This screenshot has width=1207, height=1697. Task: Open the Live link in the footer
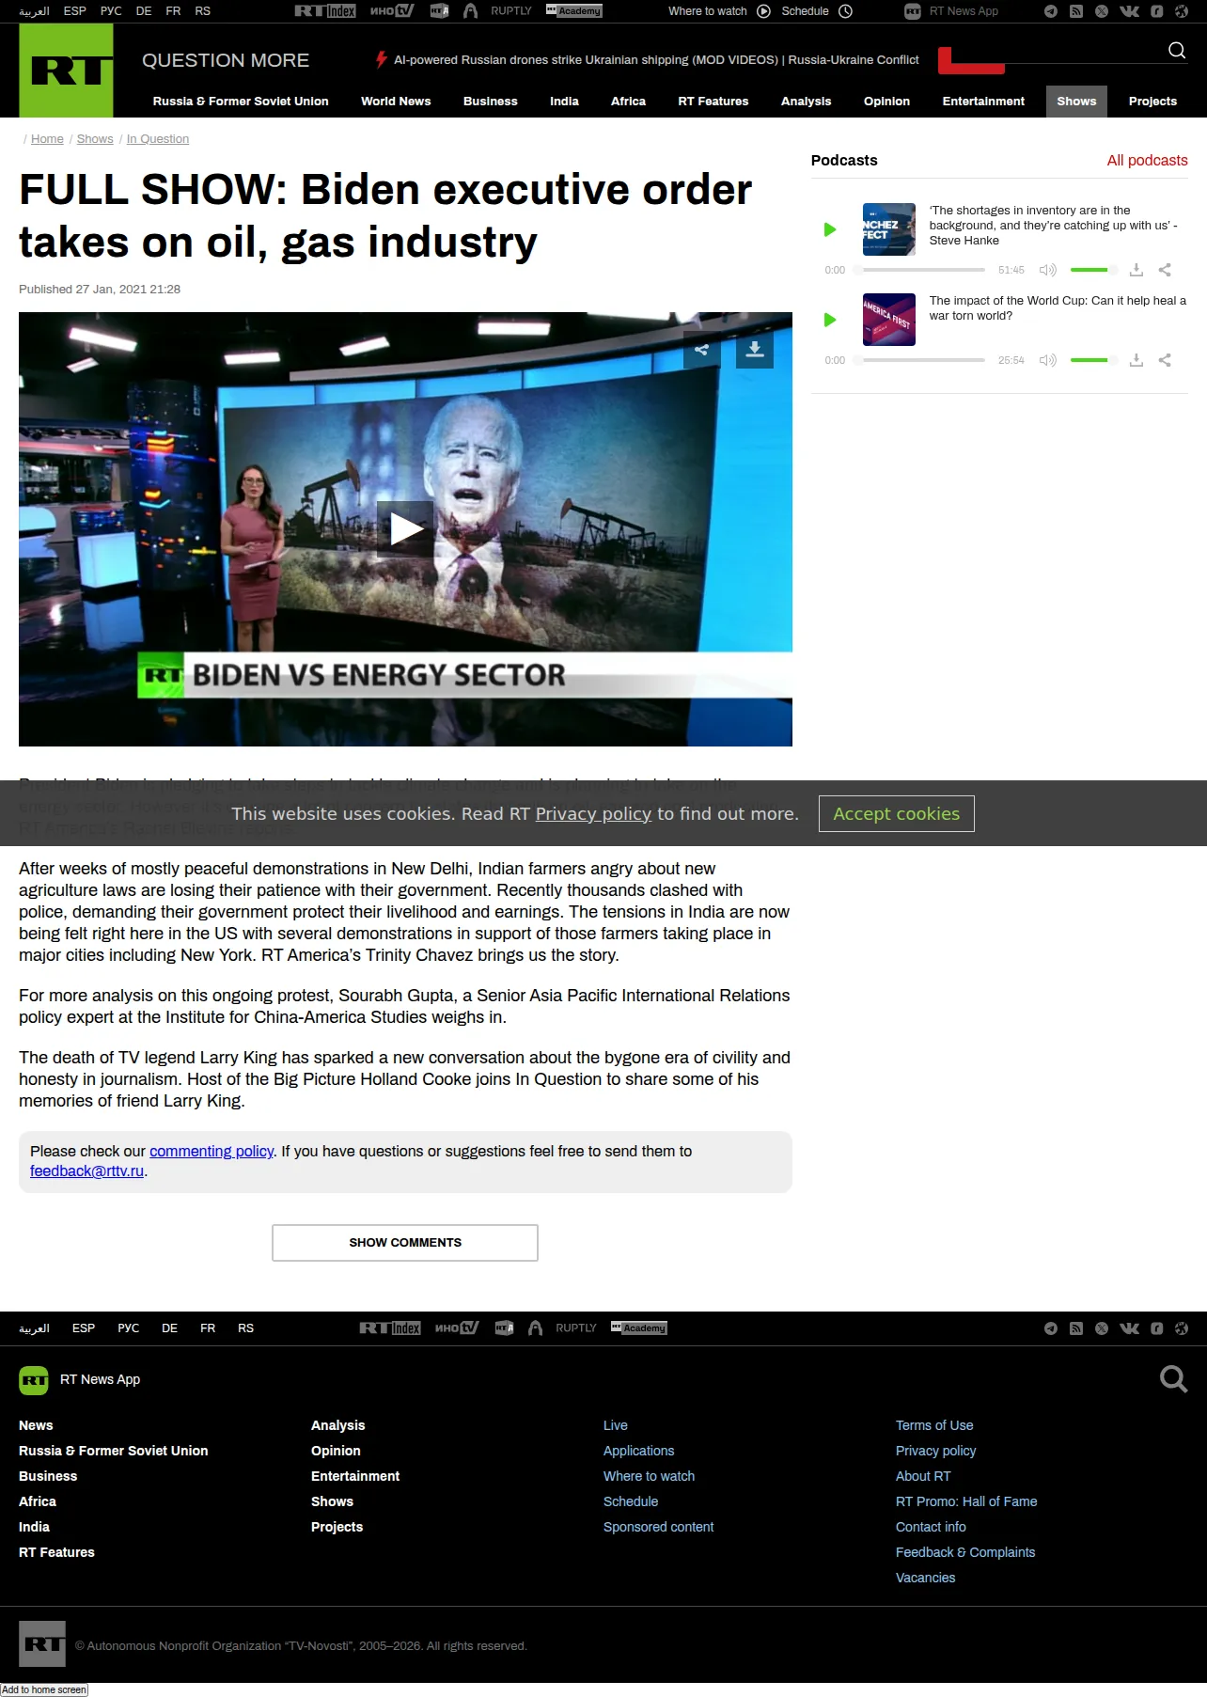pos(616,1426)
